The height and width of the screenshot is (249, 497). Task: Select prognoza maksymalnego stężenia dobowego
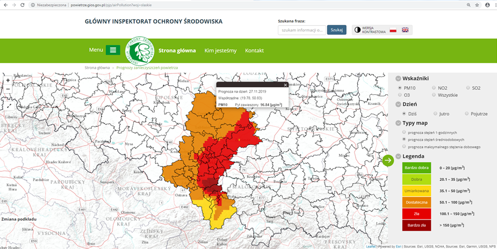(x=404, y=147)
